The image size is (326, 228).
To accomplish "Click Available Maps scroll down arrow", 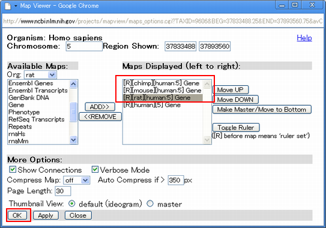I will [x=73, y=140].
